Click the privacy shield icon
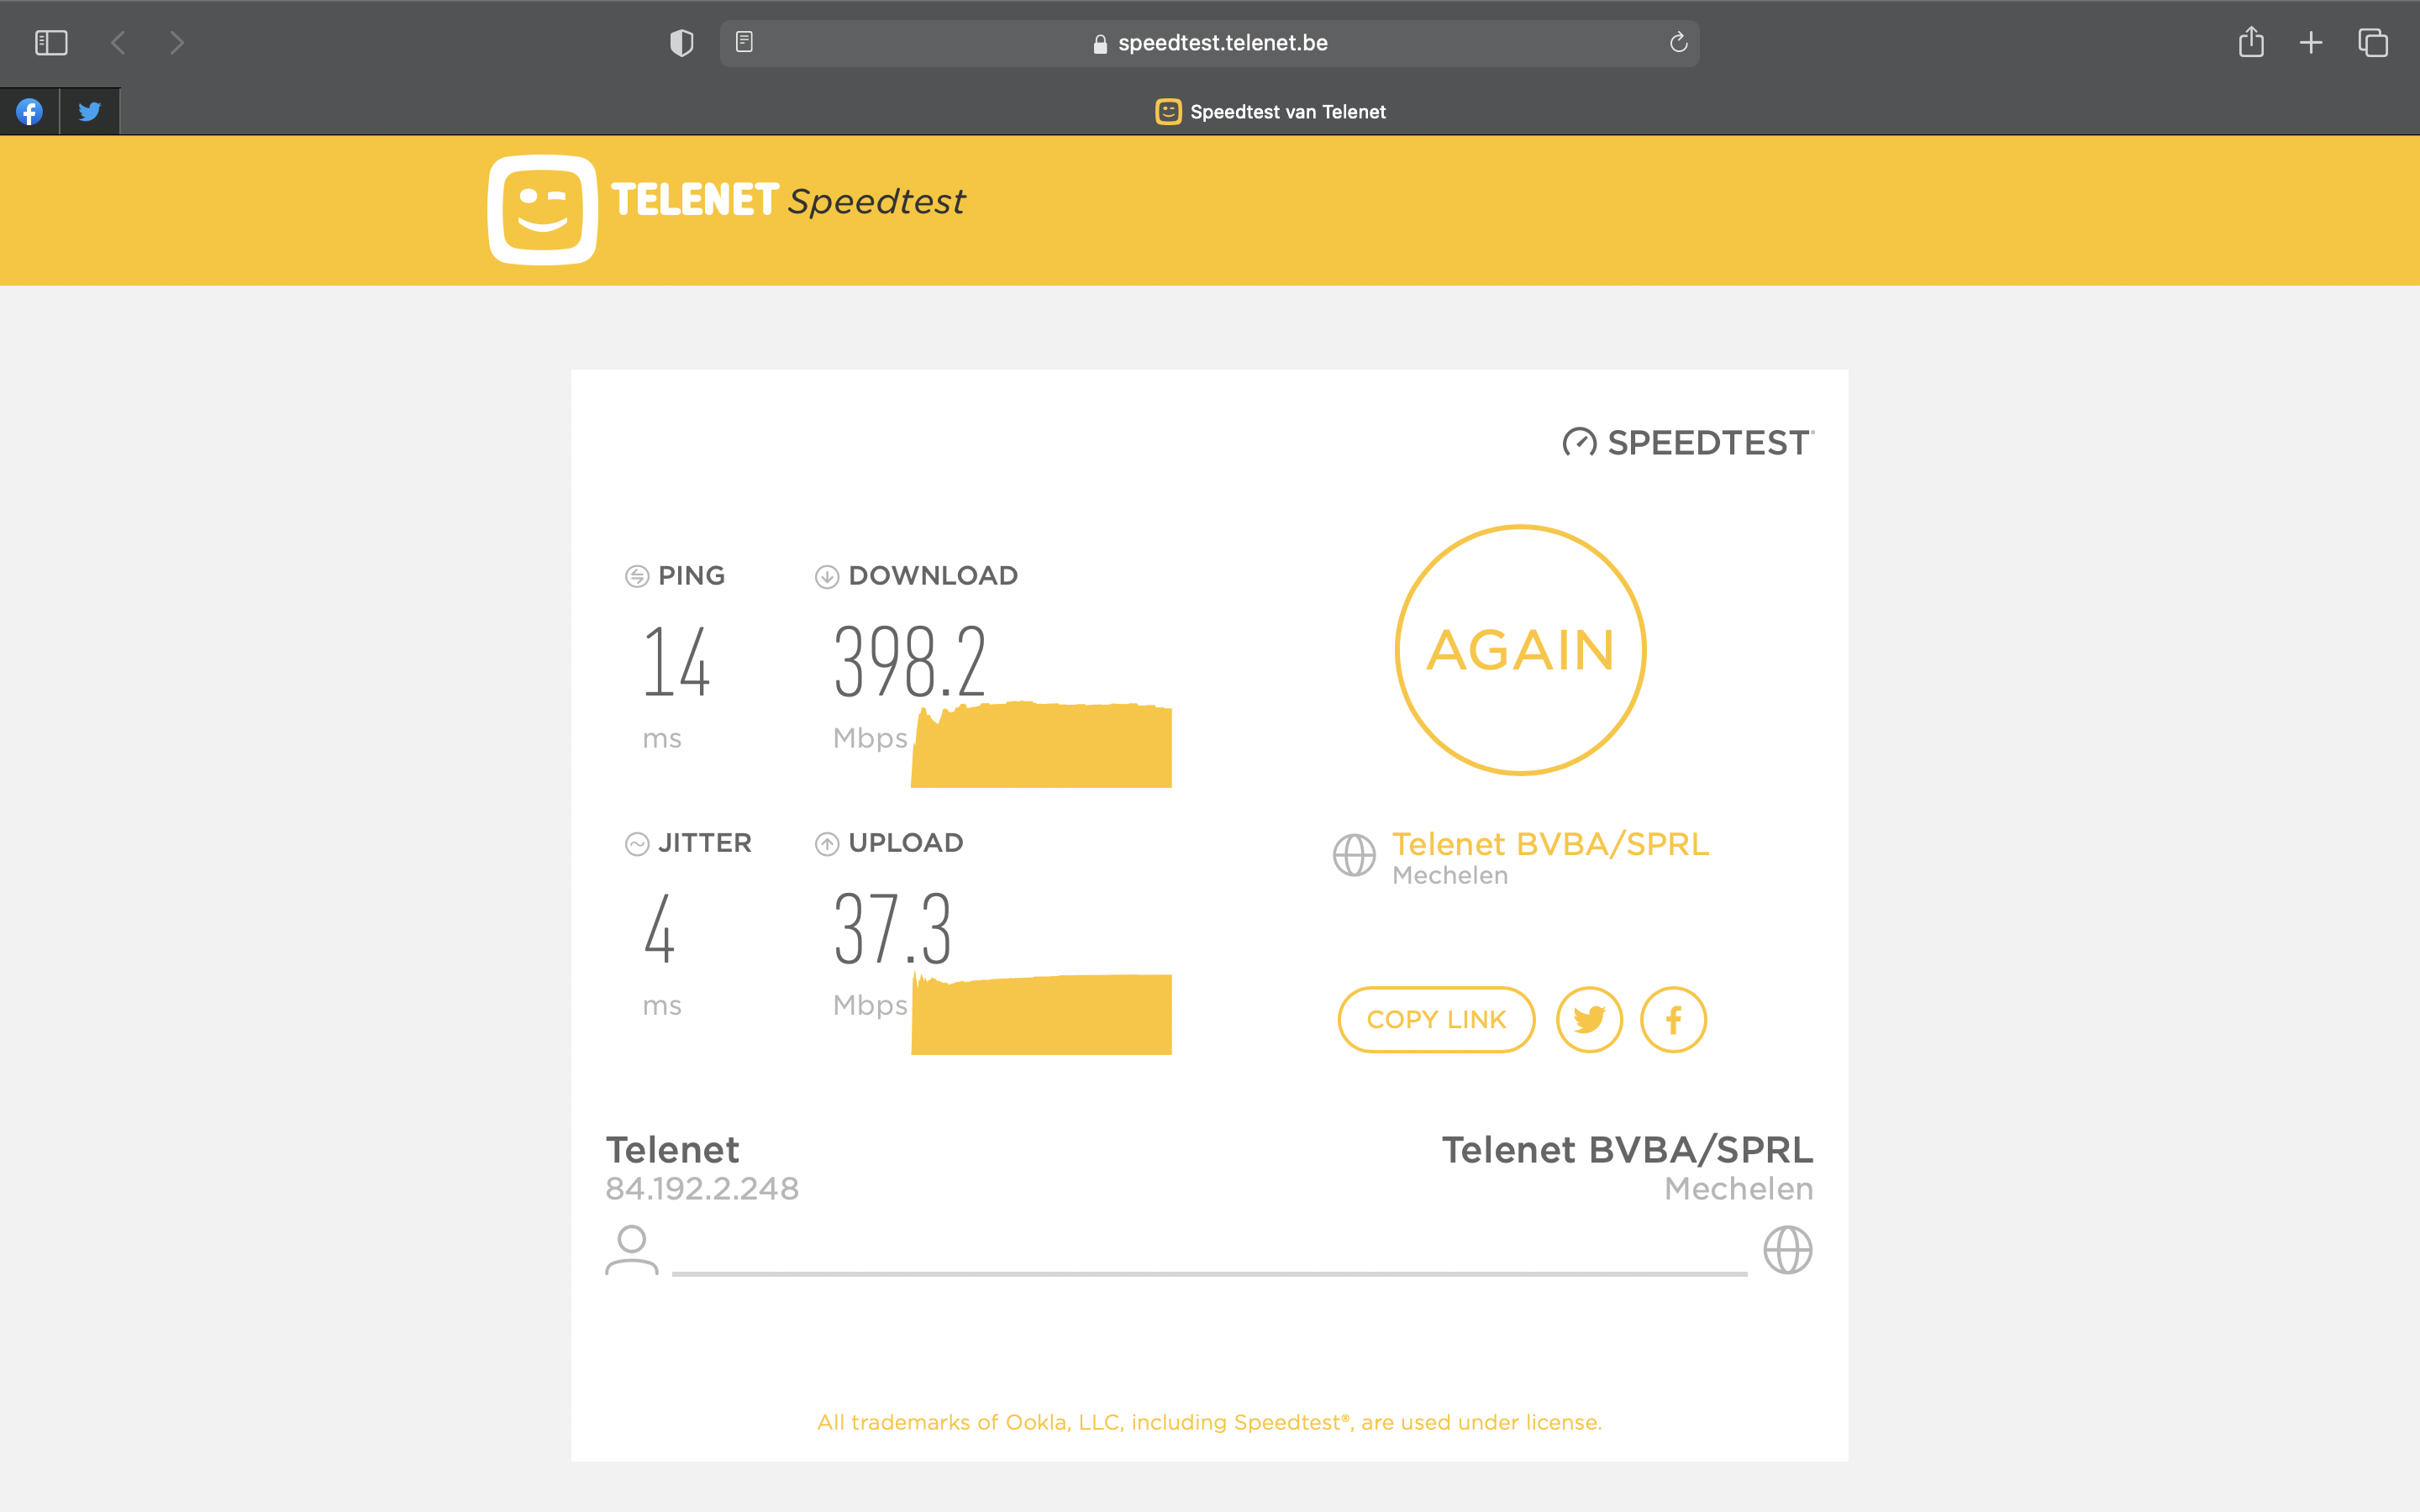This screenshot has height=1512, width=2420. [681, 43]
